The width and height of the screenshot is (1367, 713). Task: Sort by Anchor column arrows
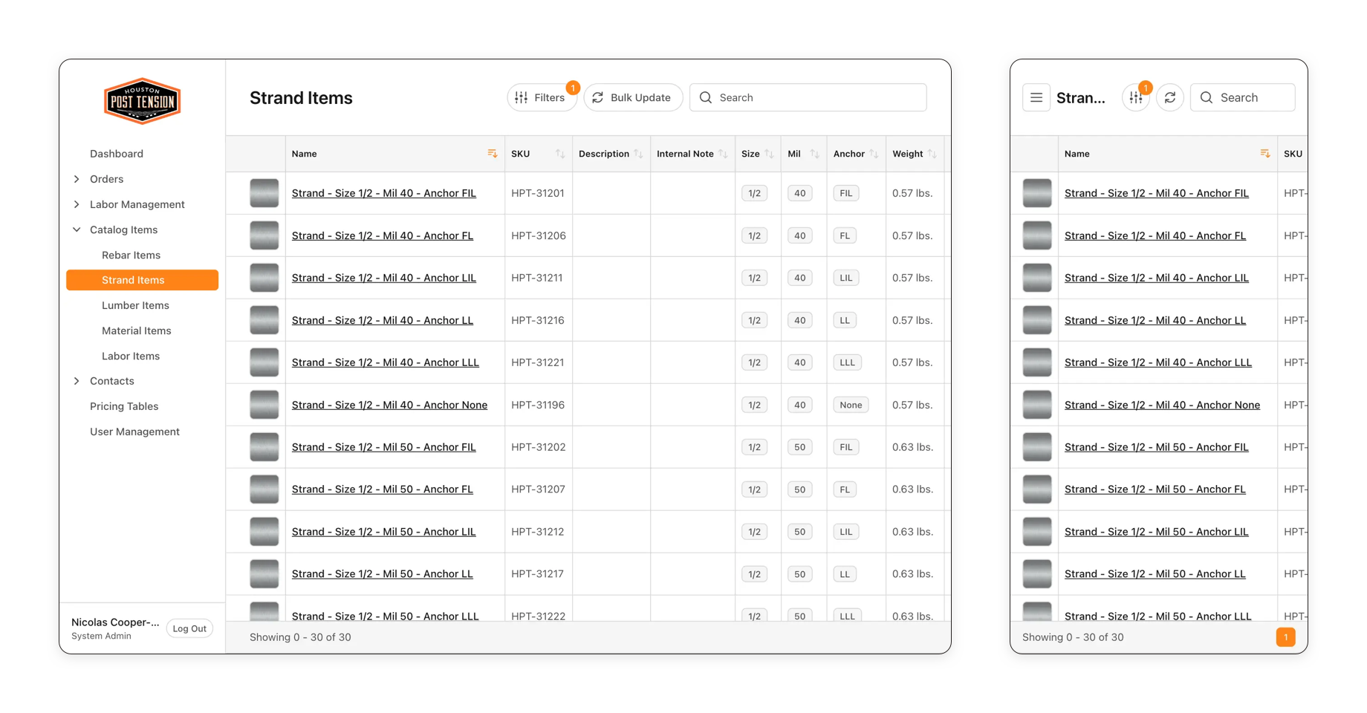click(x=874, y=154)
